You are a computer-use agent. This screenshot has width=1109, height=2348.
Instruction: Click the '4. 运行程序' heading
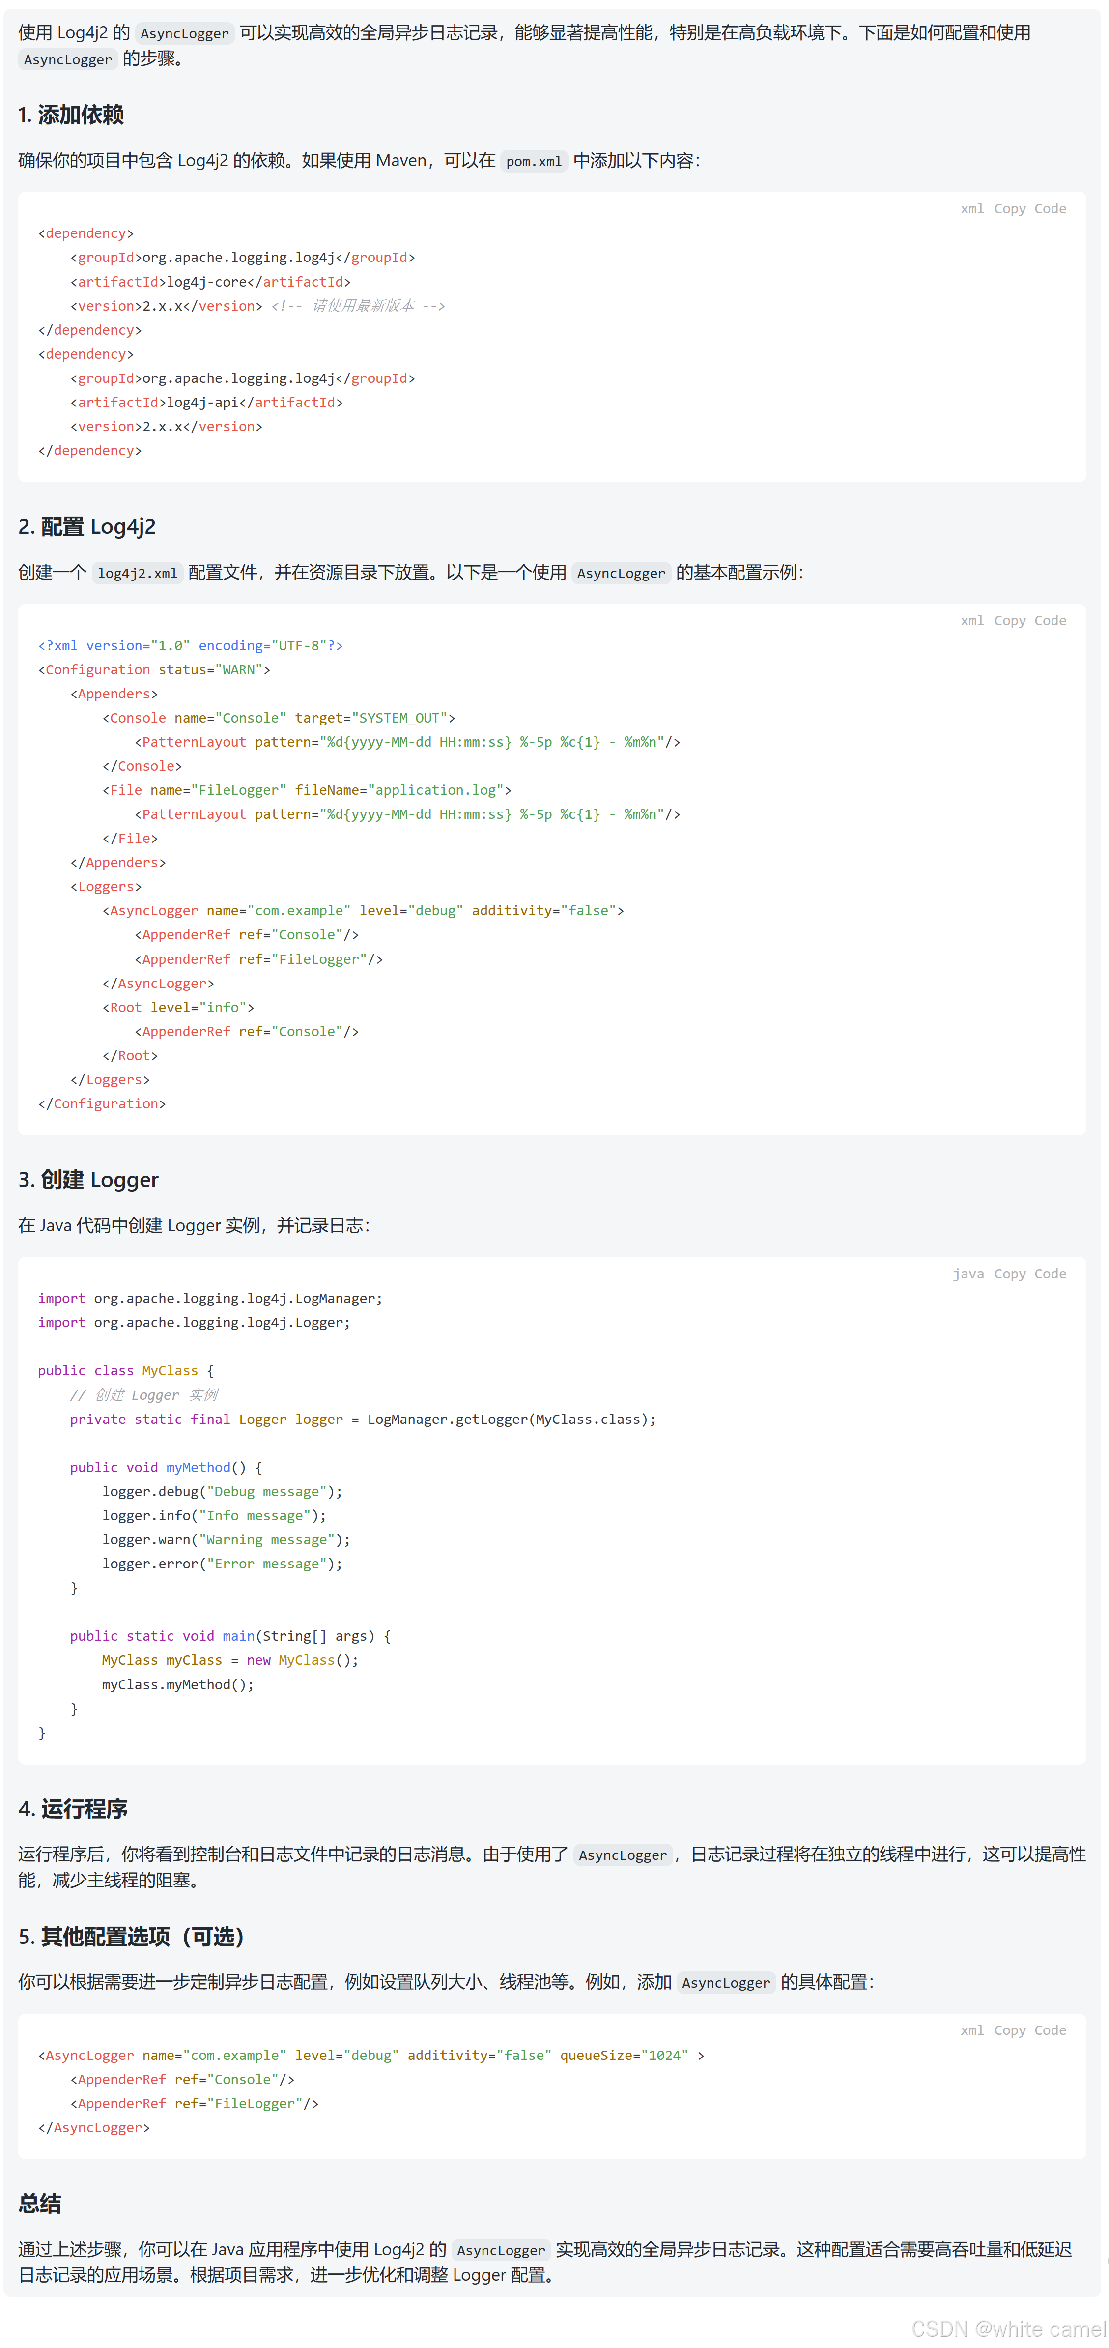tap(73, 1808)
